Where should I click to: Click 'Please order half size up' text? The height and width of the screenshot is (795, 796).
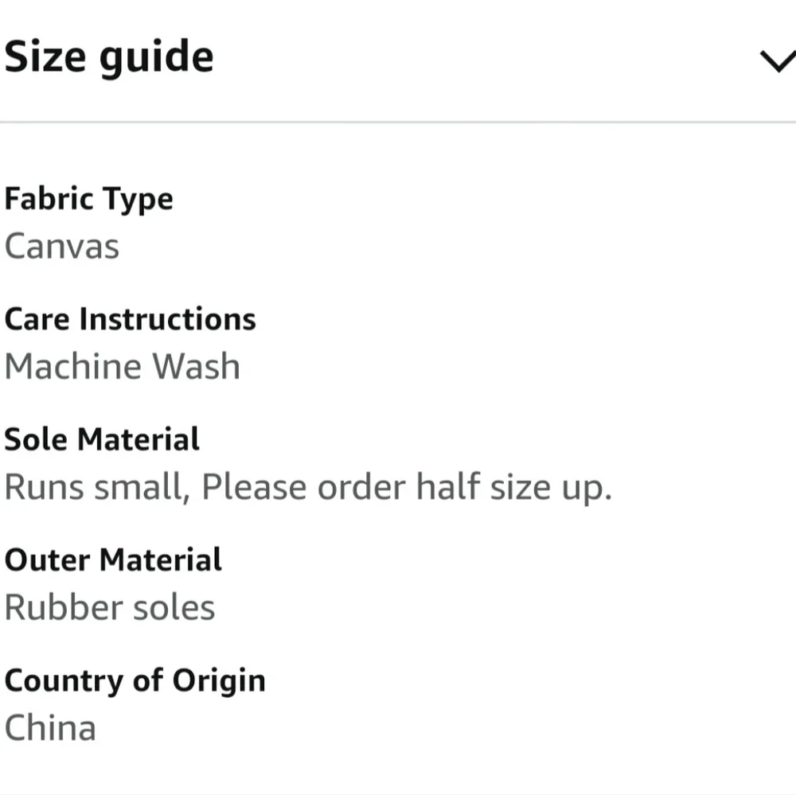[x=406, y=487]
